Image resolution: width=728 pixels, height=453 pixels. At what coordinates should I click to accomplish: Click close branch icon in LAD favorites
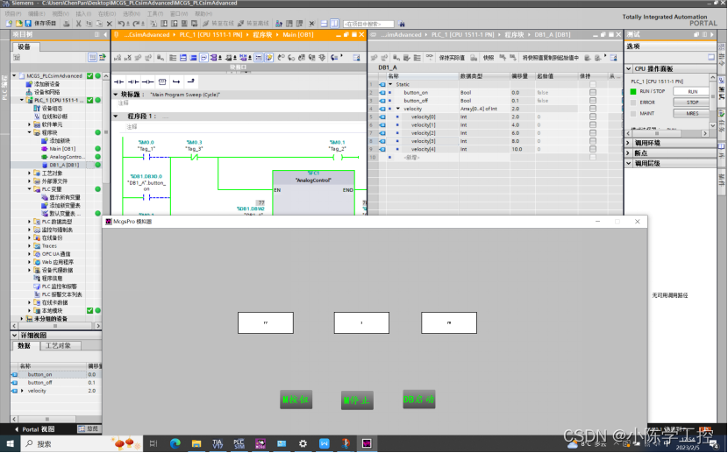[x=190, y=81]
